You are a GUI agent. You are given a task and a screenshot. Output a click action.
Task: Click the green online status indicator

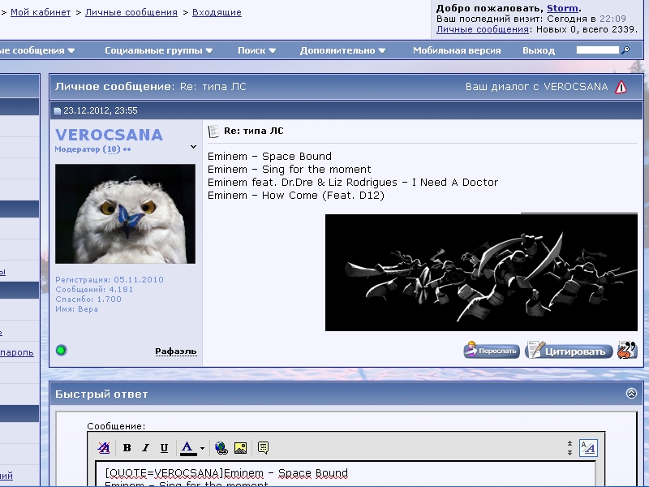click(x=62, y=351)
